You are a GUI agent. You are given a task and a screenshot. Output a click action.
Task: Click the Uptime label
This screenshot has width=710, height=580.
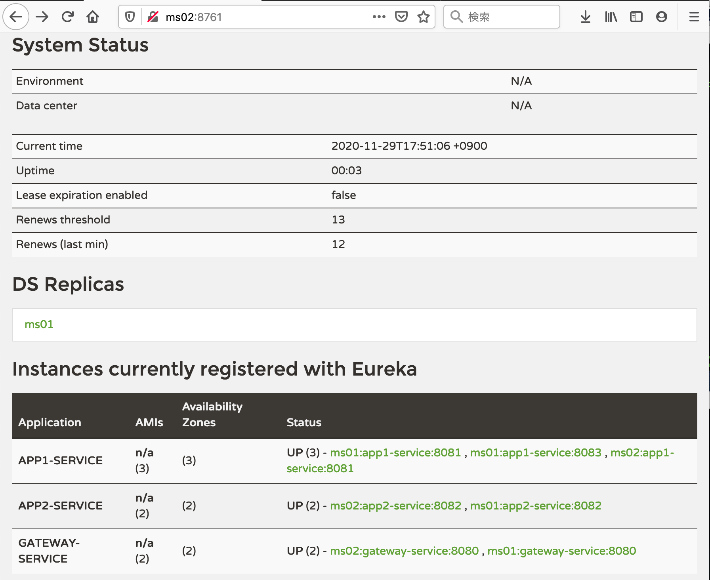35,170
